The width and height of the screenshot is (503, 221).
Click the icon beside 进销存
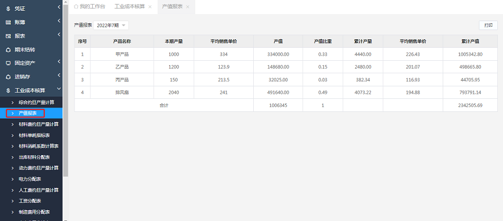coord(9,77)
